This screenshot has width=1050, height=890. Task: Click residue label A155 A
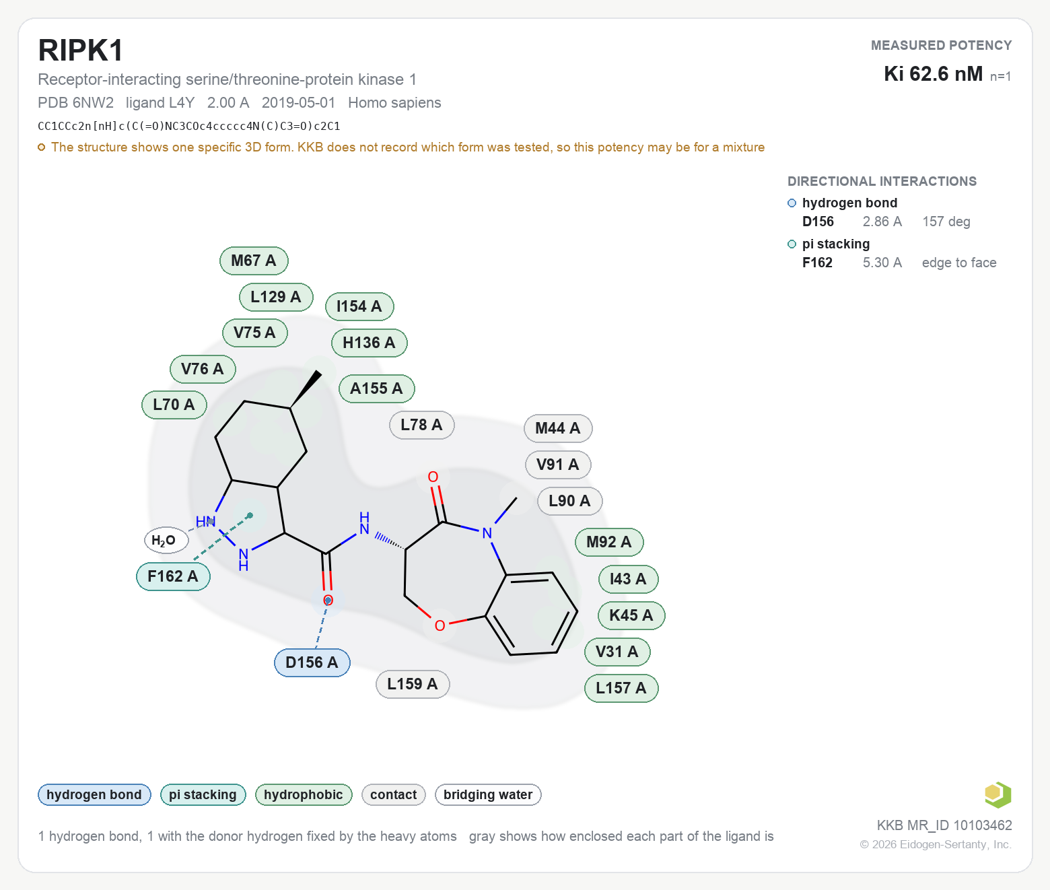(x=376, y=388)
